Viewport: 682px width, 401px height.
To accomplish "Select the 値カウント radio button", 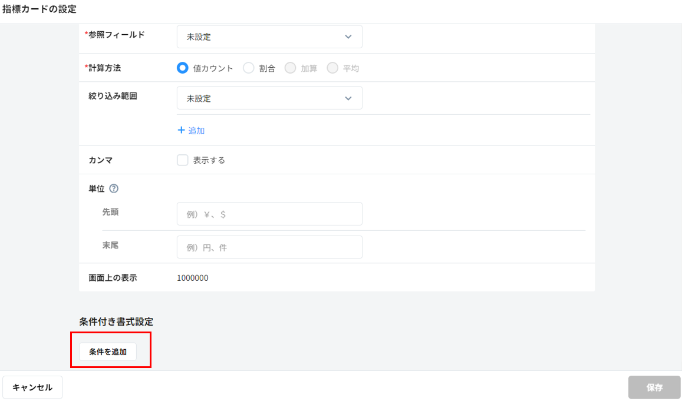I will tap(183, 68).
